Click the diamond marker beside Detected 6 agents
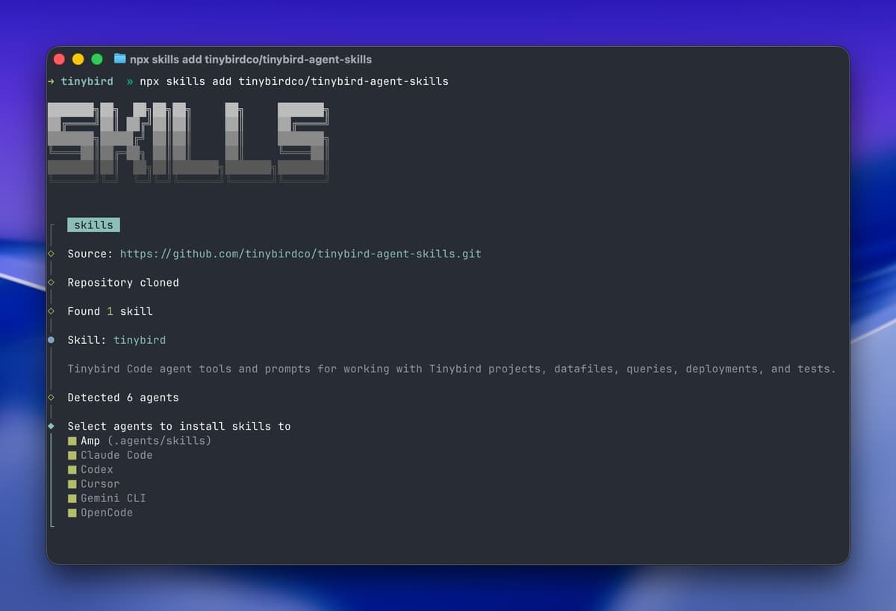Screen dimensions: 896x611 51,398
